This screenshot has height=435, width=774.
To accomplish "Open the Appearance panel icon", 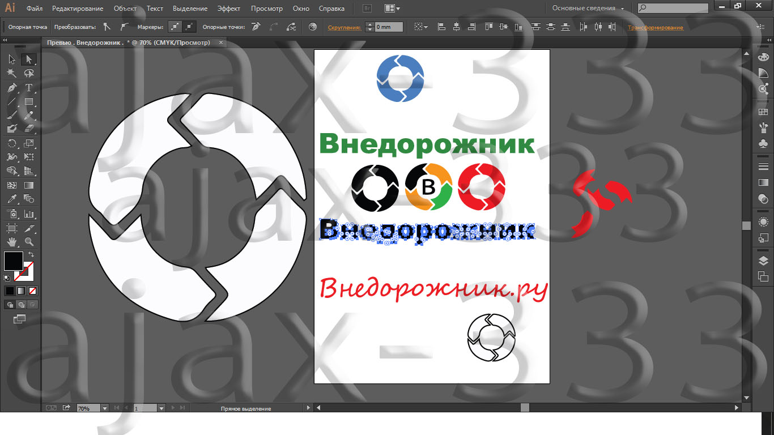I will (x=763, y=222).
